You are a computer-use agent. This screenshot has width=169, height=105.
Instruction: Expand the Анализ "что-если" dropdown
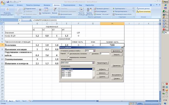coord(110,14)
